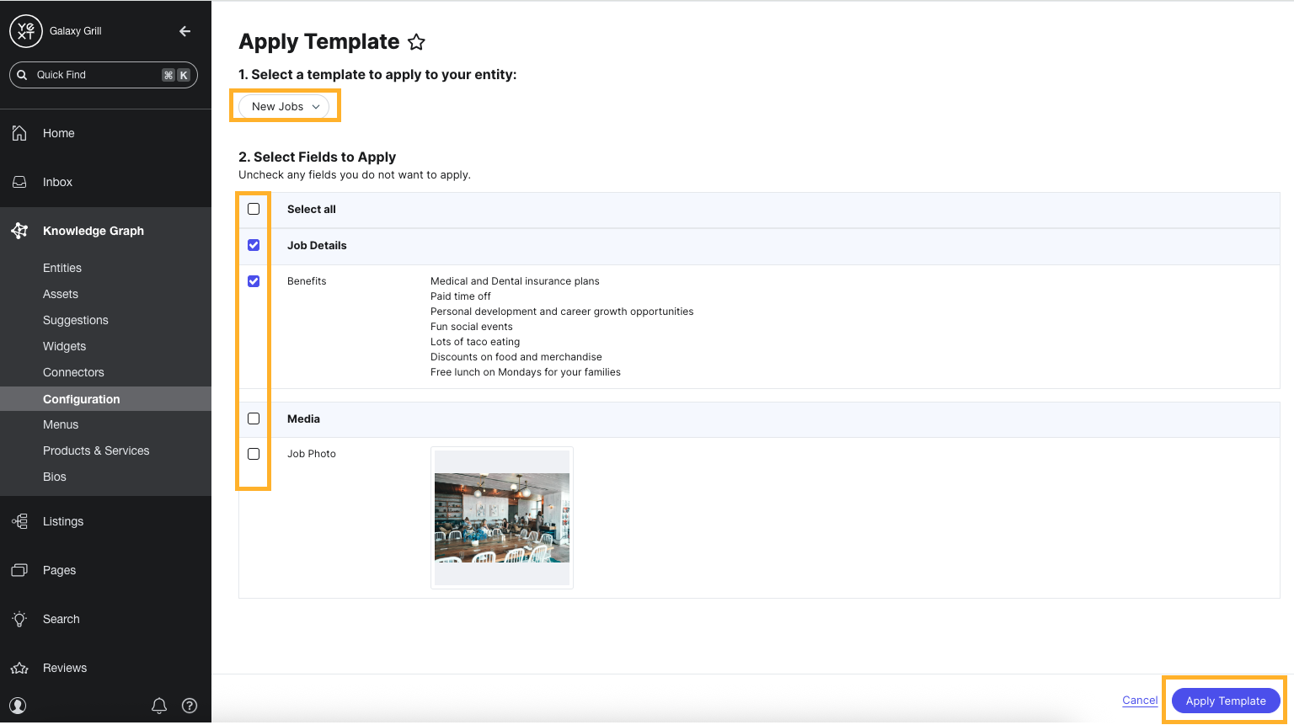Uncheck the Benefits field checkbox
The height and width of the screenshot is (725, 1294).
pos(254,280)
